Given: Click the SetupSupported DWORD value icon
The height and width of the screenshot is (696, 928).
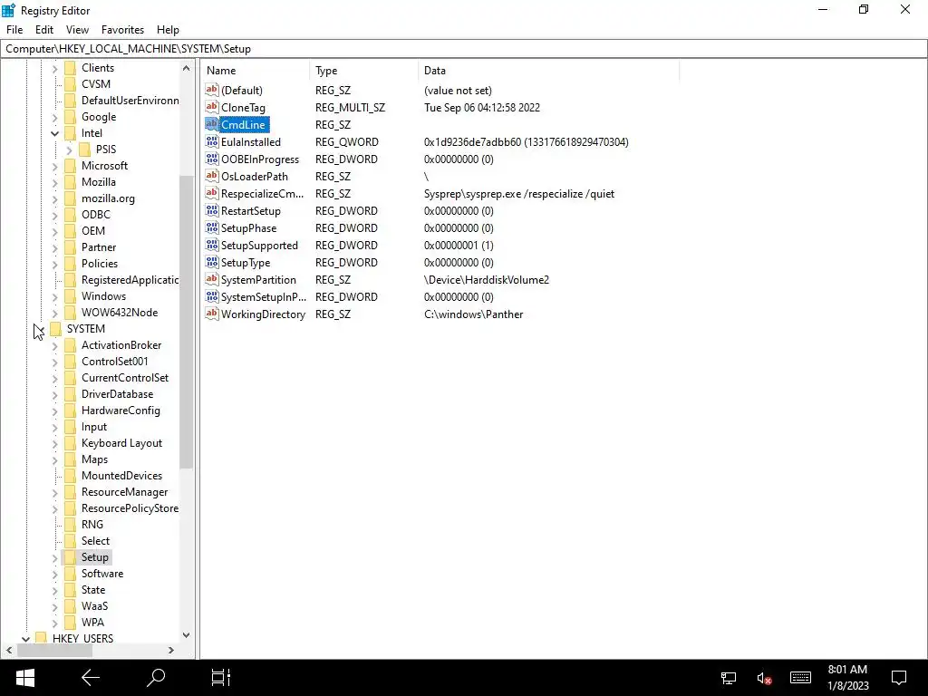Looking at the screenshot, I should click(x=212, y=245).
